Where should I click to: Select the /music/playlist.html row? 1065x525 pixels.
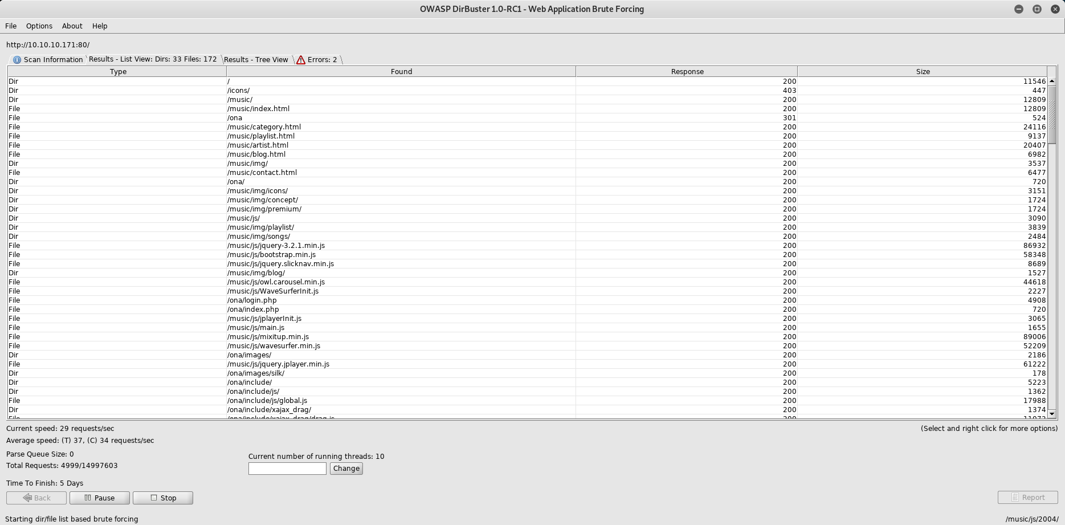click(527, 136)
